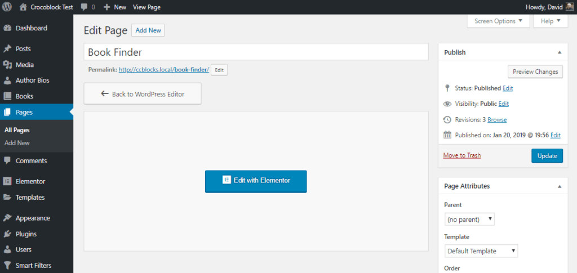Click the Edit with Elementor button
This screenshot has height=273, width=577.
coord(256,181)
